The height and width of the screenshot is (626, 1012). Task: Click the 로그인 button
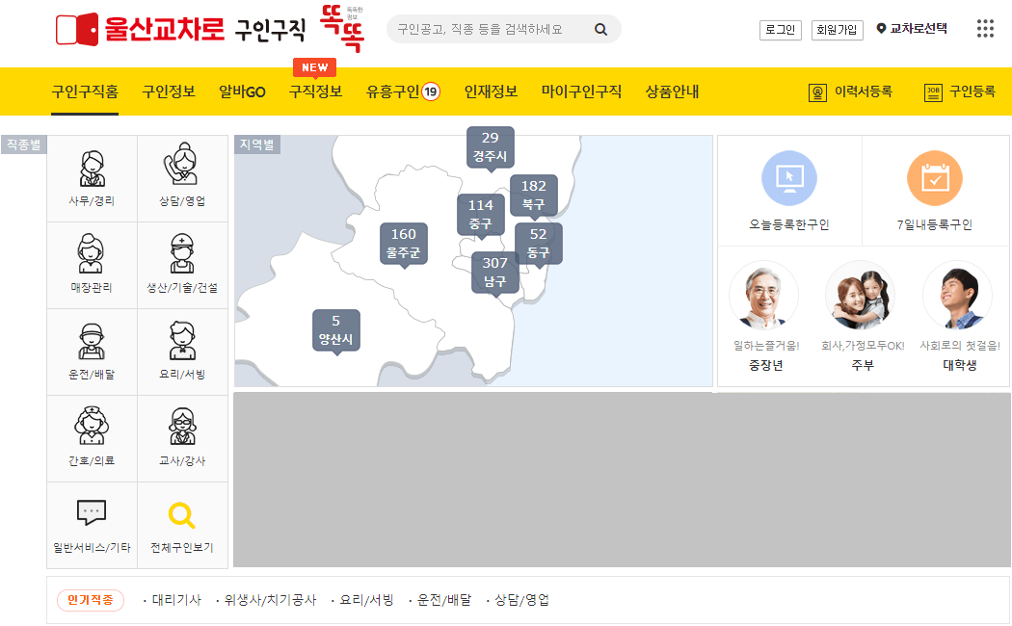tap(780, 30)
